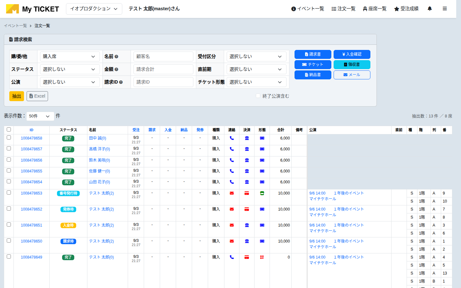Toggle the select-all checkbox in table header
This screenshot has height=288, width=461.
point(9,130)
